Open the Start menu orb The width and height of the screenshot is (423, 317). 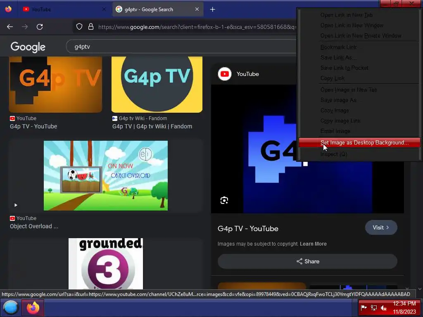(x=10, y=308)
